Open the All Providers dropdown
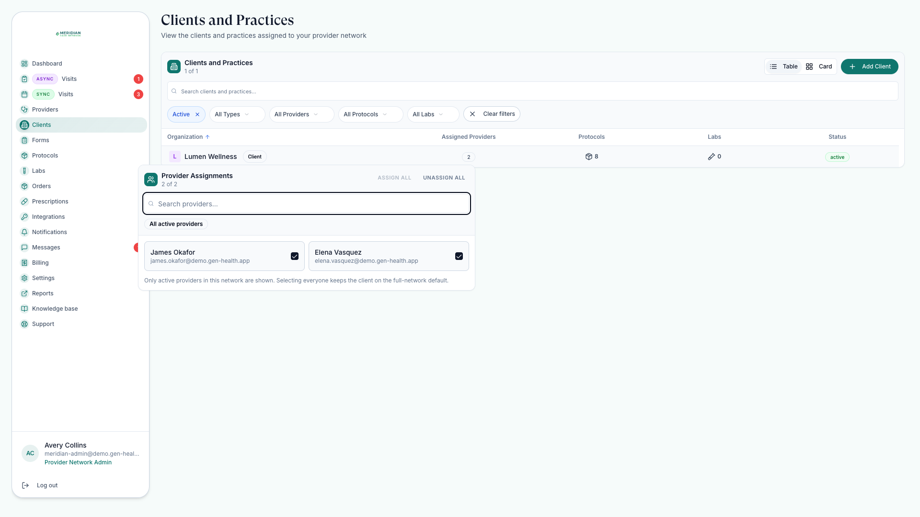Viewport: 920px width, 517px height. point(301,114)
